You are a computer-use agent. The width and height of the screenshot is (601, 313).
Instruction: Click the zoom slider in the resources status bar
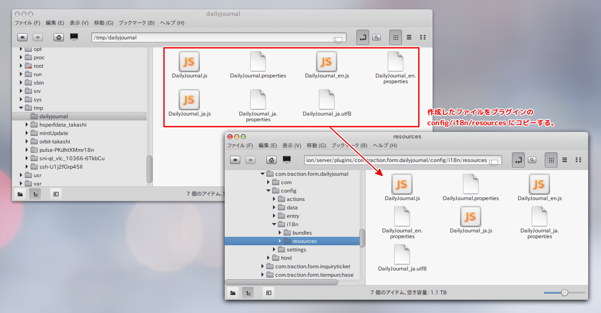pyautogui.click(x=564, y=292)
